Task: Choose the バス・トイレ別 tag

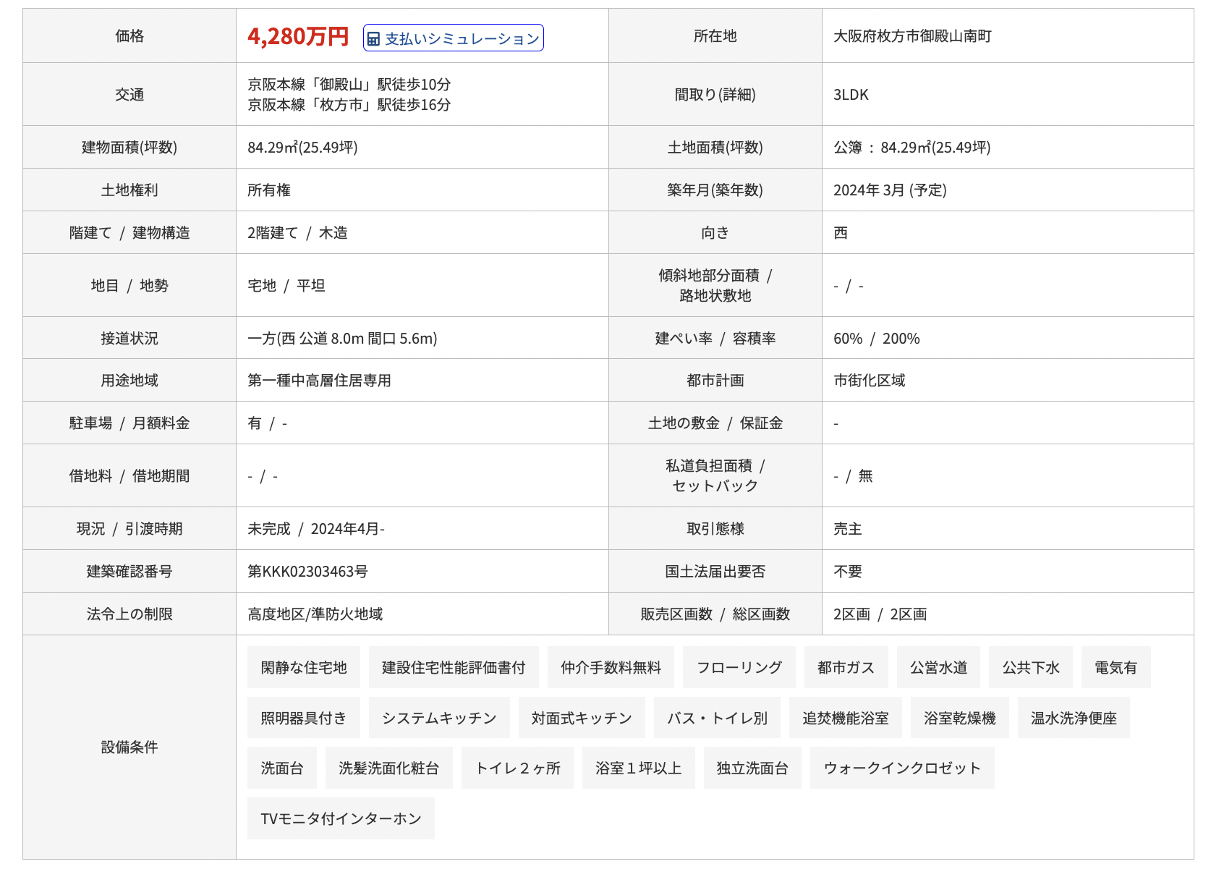Action: [x=717, y=718]
